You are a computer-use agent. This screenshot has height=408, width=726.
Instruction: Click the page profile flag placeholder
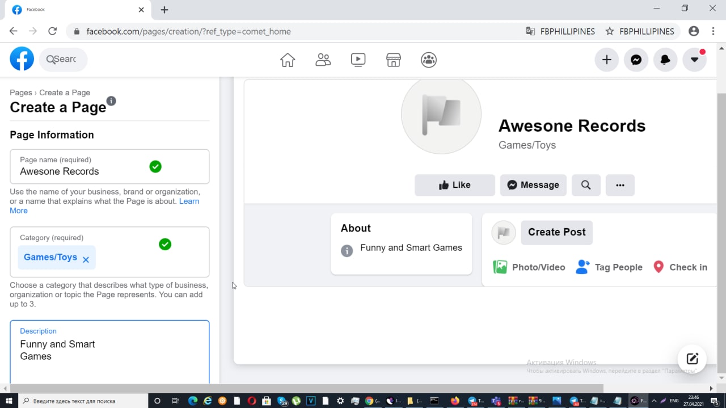(x=441, y=114)
